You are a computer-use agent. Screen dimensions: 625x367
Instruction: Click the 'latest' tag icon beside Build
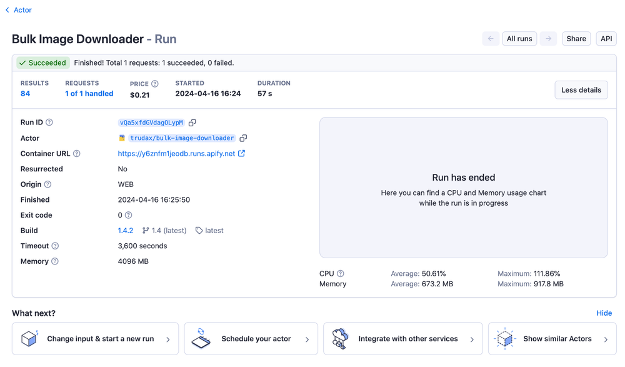click(198, 230)
